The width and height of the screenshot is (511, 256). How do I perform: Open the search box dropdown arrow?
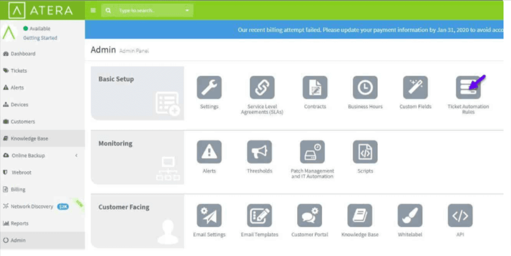(187, 11)
